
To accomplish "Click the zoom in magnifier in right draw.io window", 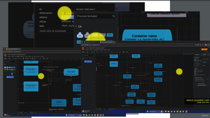I will [x=92, y=52].
